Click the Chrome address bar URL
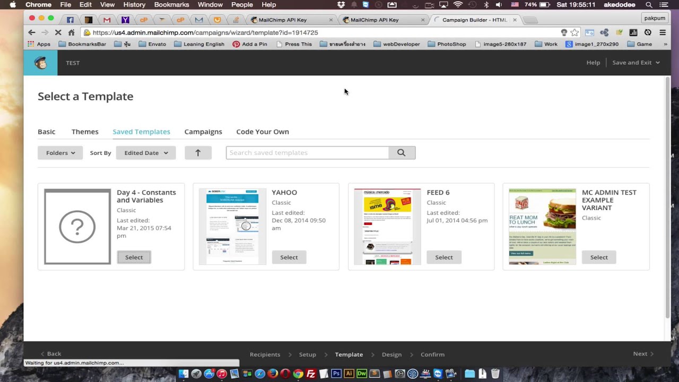The width and height of the screenshot is (679, 382). 205,32
